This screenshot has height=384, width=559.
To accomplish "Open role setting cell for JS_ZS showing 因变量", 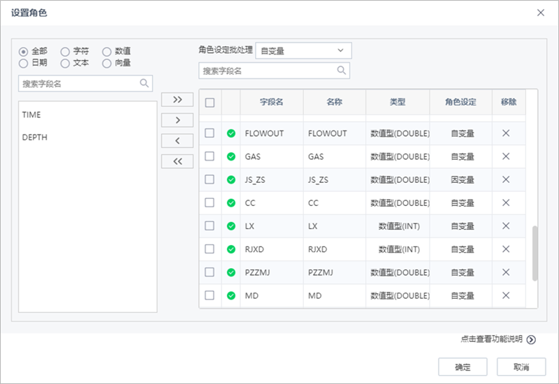I will pos(462,179).
